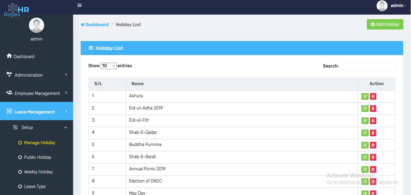
Task: Delete the Eid-ul-Adha 2019 holiday
Action: 373,109
